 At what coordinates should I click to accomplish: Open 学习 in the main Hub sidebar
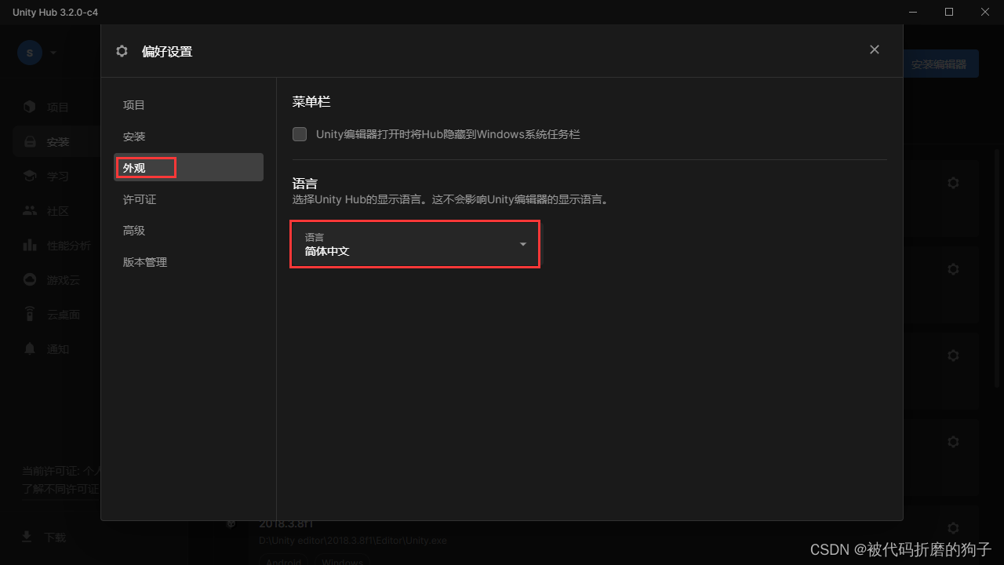pos(56,177)
